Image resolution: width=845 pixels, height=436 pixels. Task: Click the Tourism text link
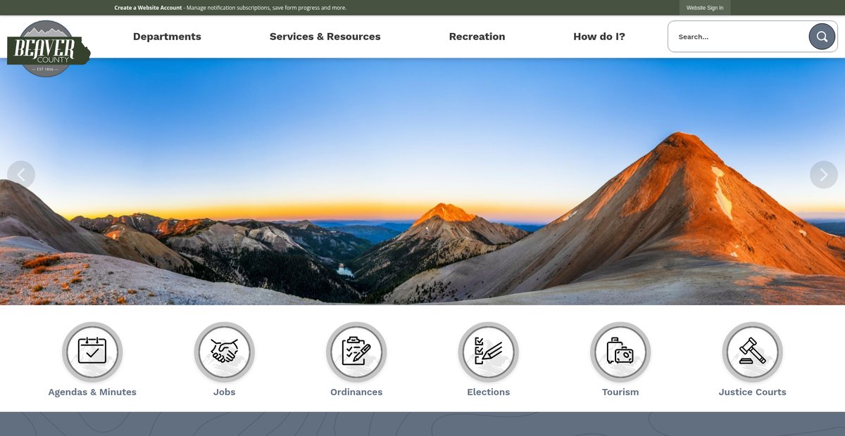[620, 392]
